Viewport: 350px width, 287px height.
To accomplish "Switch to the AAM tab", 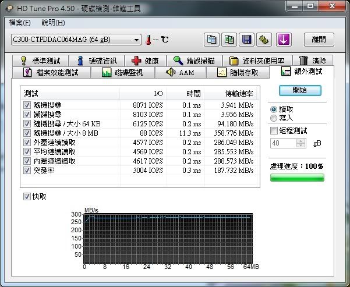I will click(x=181, y=72).
